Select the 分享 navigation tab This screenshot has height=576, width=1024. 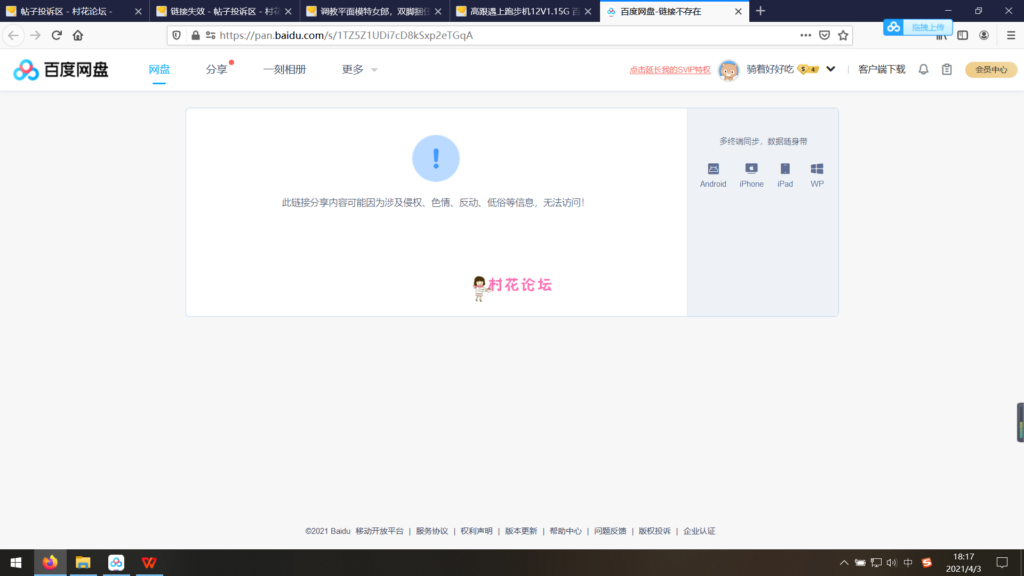click(x=217, y=70)
